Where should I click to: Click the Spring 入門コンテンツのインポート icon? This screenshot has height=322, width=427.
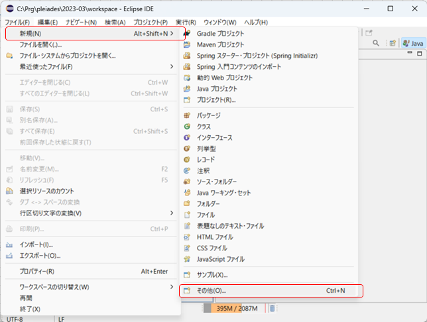point(187,67)
